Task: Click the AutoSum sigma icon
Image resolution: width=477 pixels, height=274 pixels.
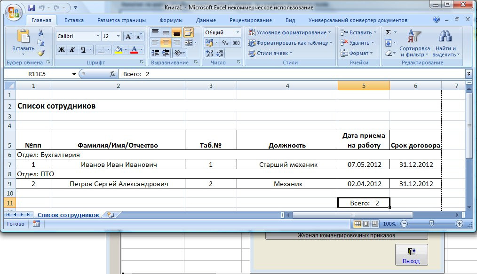Action: (388, 32)
